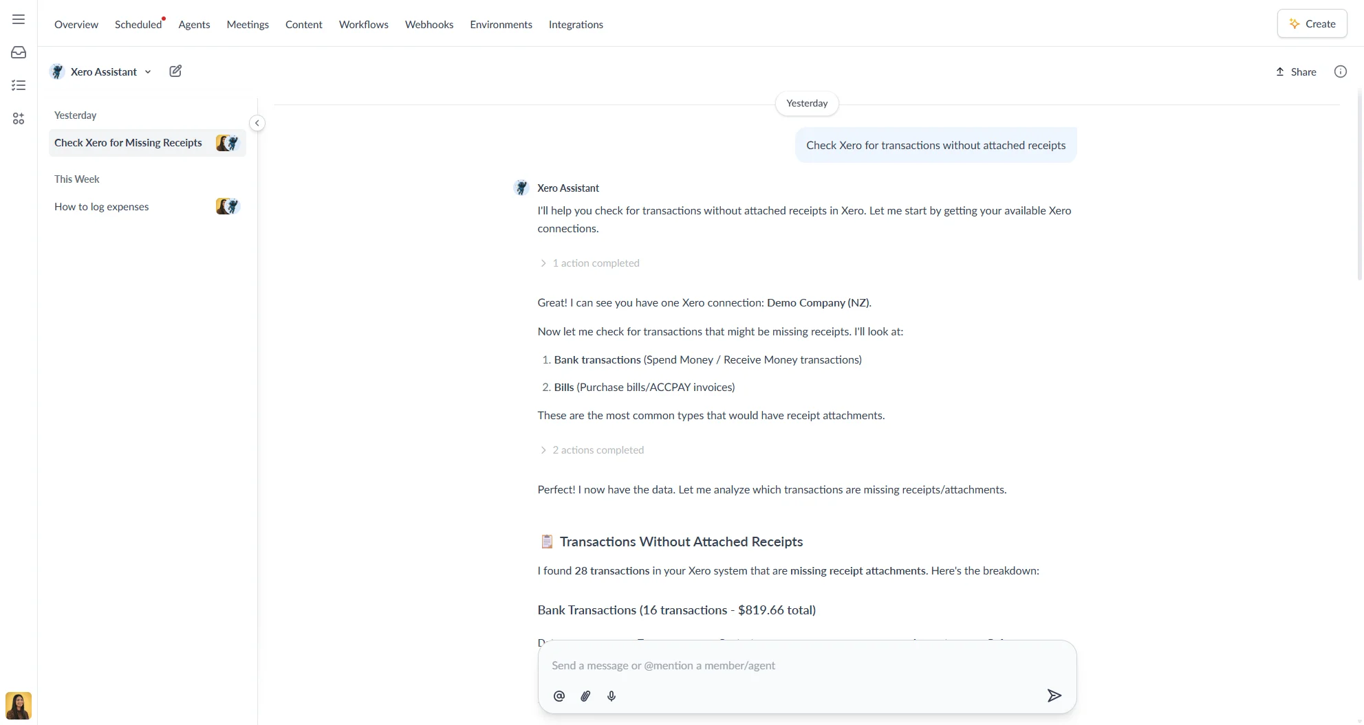Viewport: 1364px width, 725px height.
Task: Record a voice message with the microphone
Action: (611, 695)
